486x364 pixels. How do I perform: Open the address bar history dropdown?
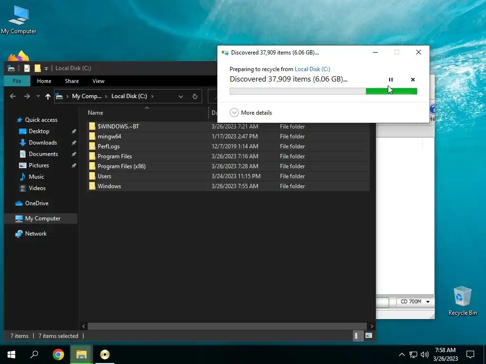point(181,96)
